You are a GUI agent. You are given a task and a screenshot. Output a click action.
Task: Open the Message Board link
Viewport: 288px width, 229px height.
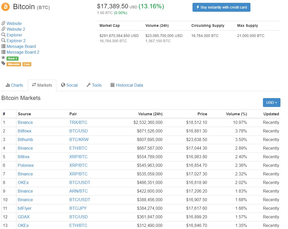pos(21,46)
